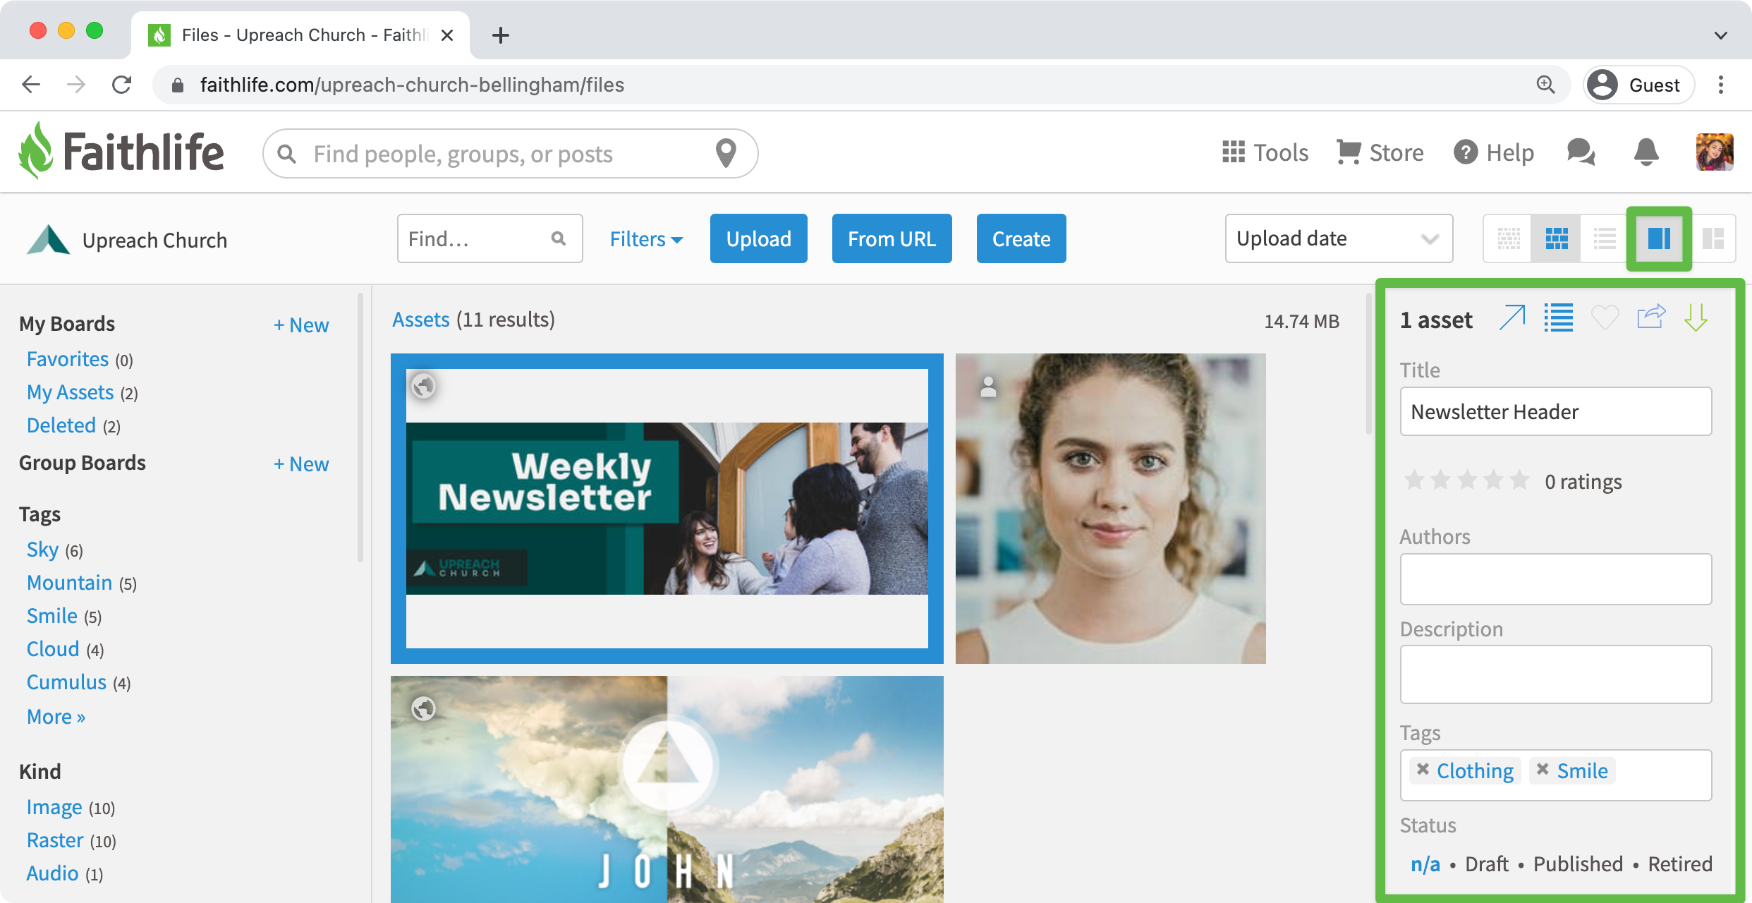1752x903 pixels.
Task: Switch to list view layout
Action: coord(1605,238)
